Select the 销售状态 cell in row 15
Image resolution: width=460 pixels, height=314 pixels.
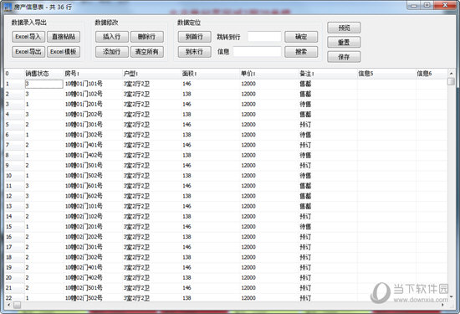point(44,227)
